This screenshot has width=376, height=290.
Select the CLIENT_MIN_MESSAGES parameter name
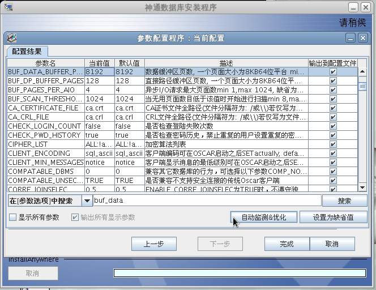click(46, 163)
